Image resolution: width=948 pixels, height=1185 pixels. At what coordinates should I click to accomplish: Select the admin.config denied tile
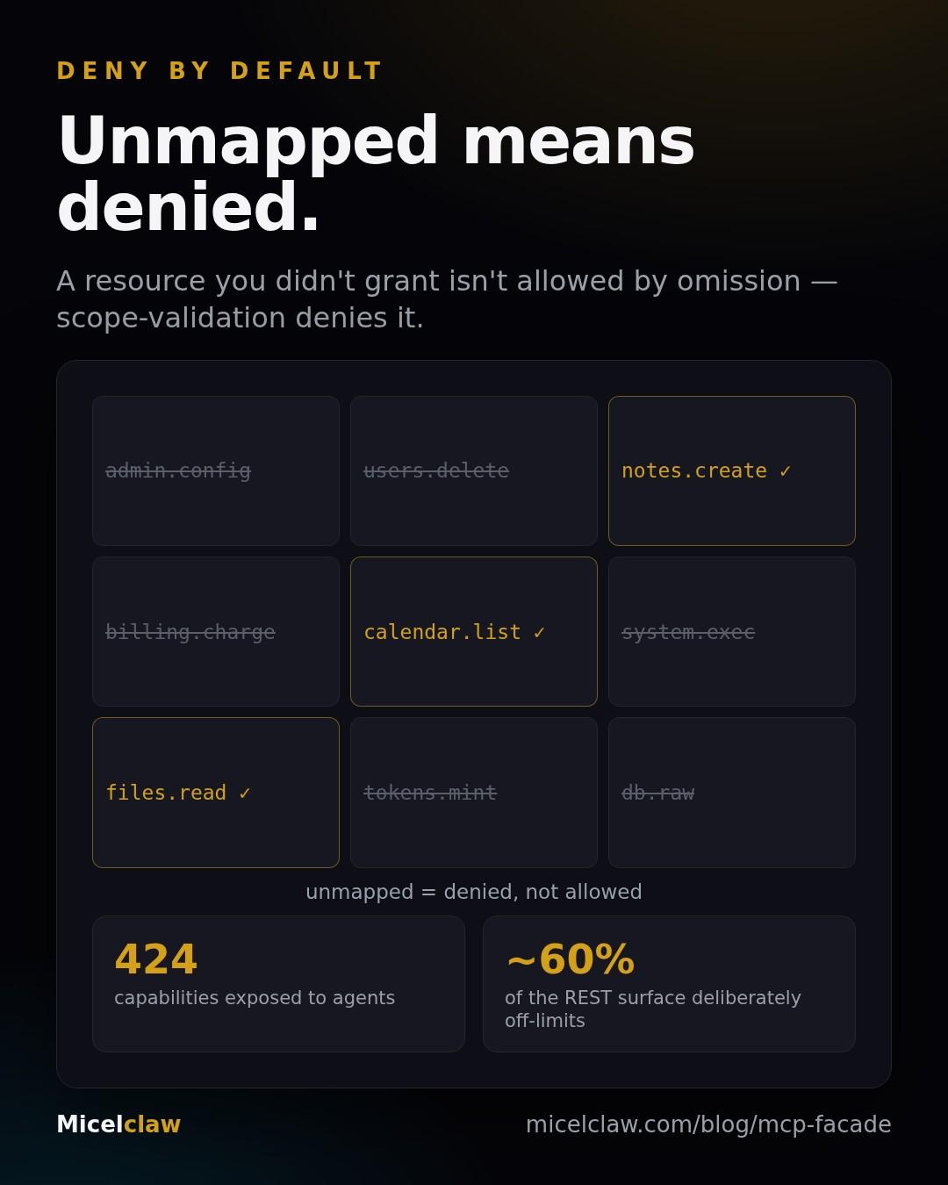point(216,470)
